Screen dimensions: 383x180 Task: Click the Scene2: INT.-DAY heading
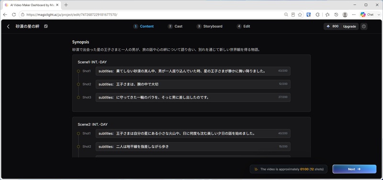(92, 124)
